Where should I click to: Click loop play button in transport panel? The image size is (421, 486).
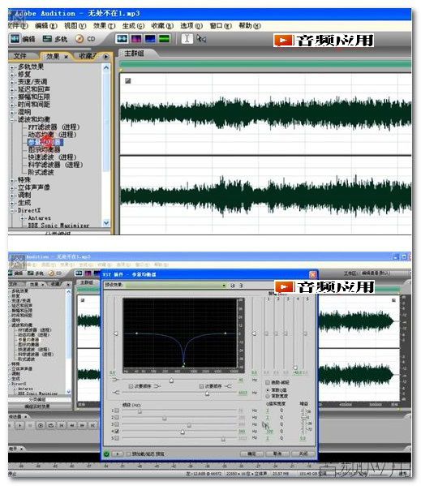pyautogui.click(x=51, y=425)
